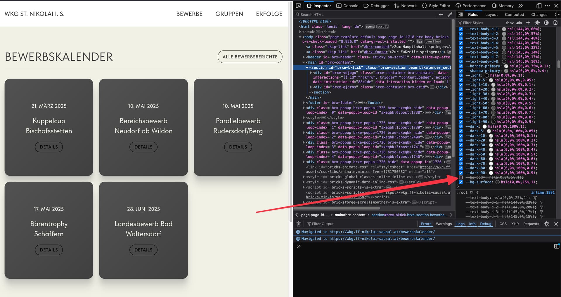Uncheck the --dark-90 property
The height and width of the screenshot is (297, 561).
[x=461, y=173]
